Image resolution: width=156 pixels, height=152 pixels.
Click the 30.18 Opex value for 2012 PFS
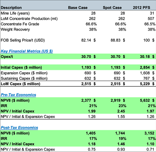click(144, 57)
